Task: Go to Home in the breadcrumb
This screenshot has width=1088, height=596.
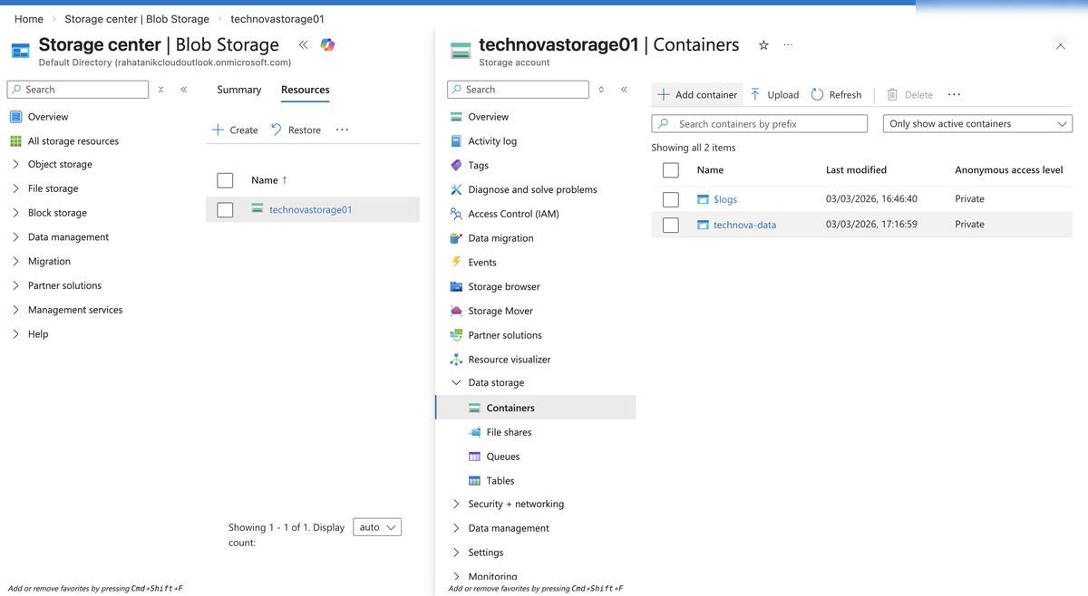Action: pyautogui.click(x=29, y=19)
